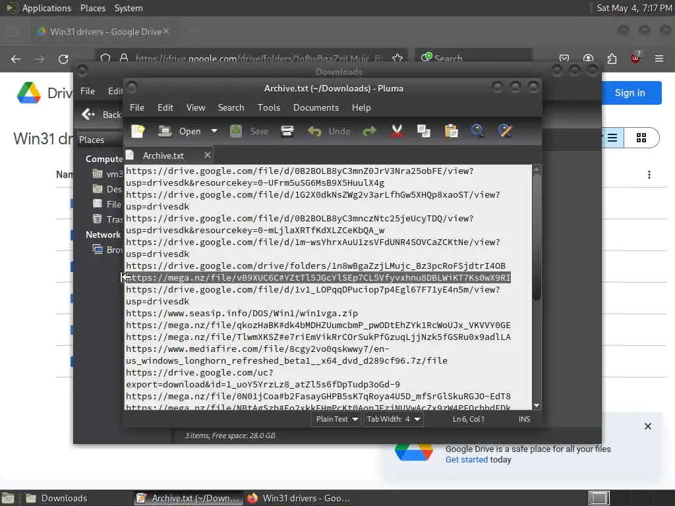Click the scrollbar down arrow in Pluma

click(537, 405)
